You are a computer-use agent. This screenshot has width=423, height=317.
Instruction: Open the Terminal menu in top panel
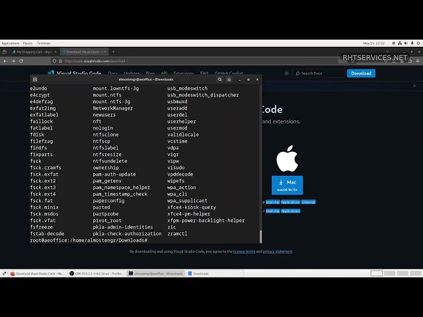[44, 43]
